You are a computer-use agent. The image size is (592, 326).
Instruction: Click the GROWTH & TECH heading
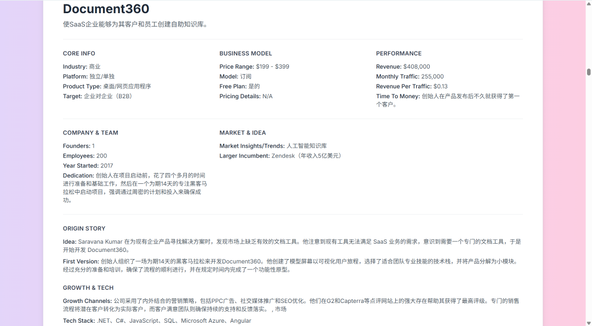coord(88,288)
